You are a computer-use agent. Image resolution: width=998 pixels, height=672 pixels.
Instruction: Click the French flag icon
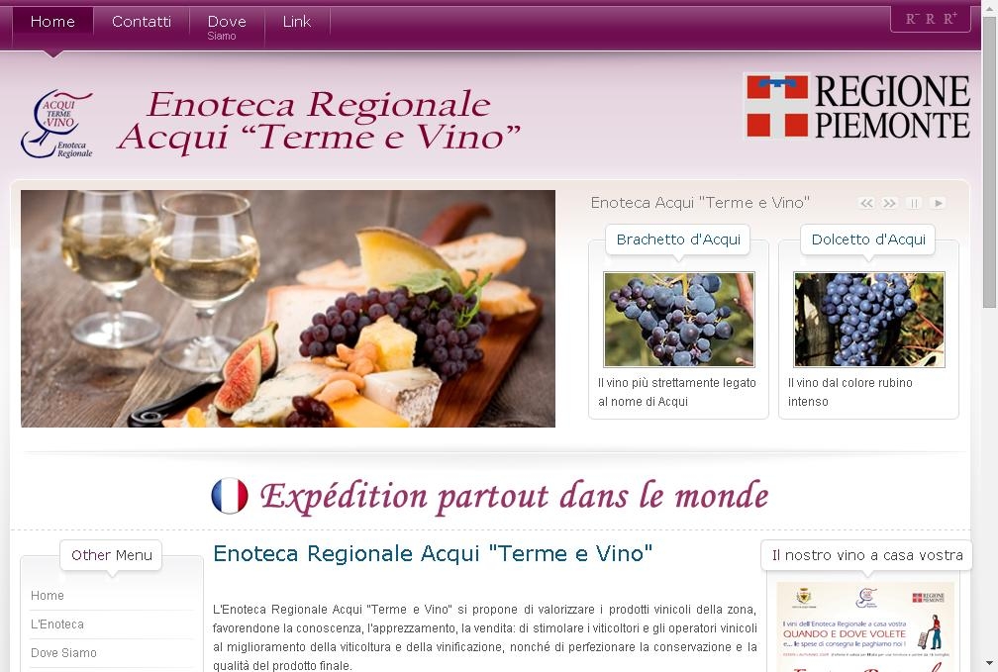coord(229,496)
